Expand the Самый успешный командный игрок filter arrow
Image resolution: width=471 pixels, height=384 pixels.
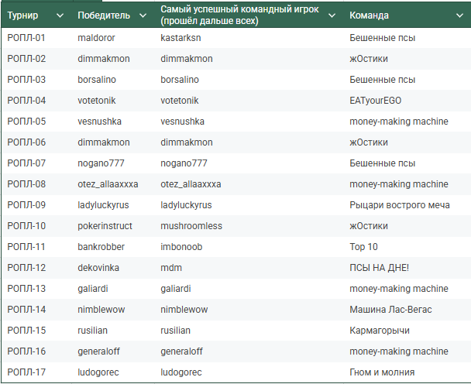tap(332, 15)
